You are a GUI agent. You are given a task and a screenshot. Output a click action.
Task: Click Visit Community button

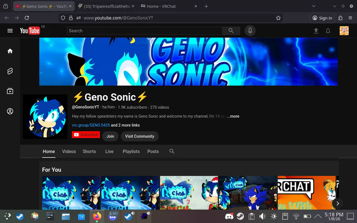pyautogui.click(x=140, y=136)
